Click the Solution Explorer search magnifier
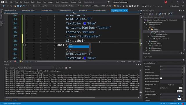 [183, 17]
